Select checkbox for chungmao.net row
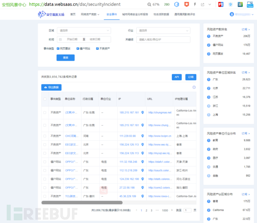 coord(45,113)
